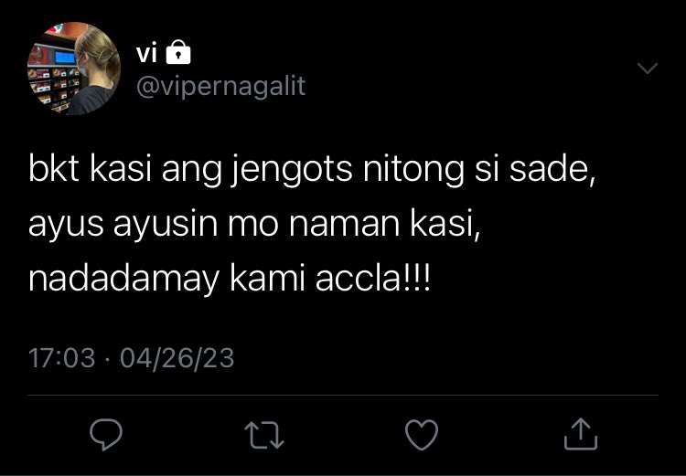The image size is (686, 476).
Task: Retweet this post using the arrows icon
Action: (264, 435)
